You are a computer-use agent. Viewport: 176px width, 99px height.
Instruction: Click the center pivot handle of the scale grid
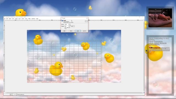[65, 61]
